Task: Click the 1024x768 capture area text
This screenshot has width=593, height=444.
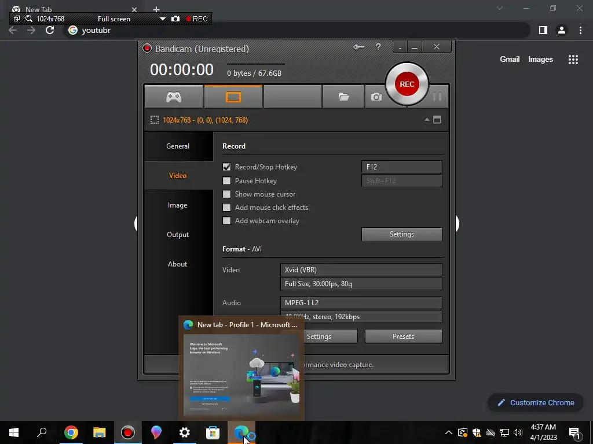Action: pyautogui.click(x=206, y=120)
